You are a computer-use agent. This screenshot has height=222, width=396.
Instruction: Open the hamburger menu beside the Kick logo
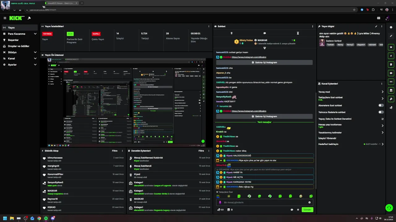(5, 18)
